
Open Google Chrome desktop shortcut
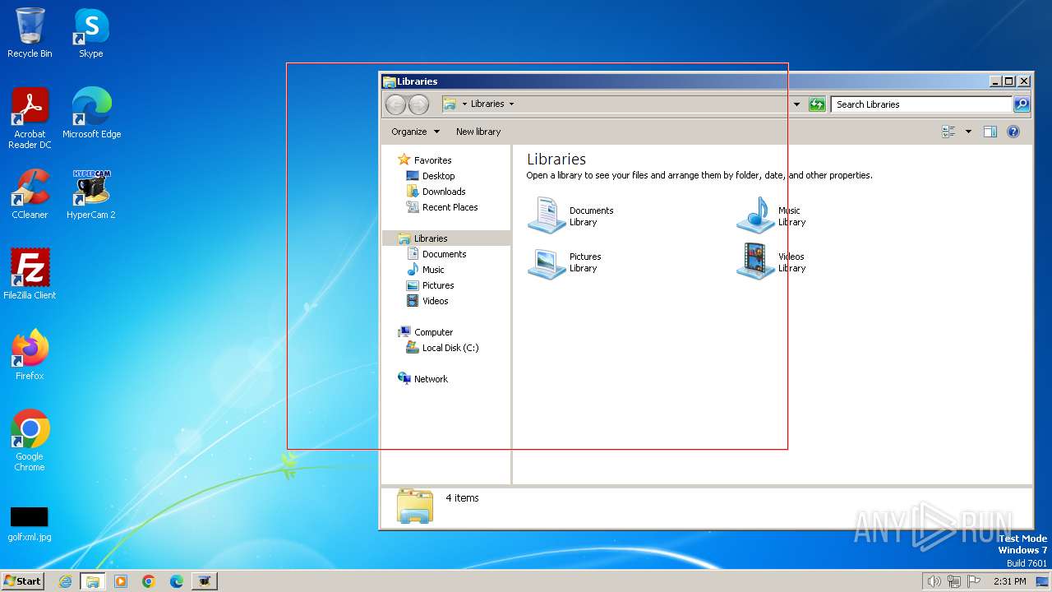click(x=30, y=440)
